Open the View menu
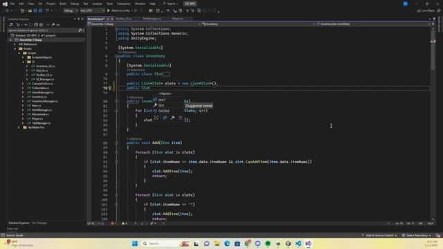Viewport: 443px width, 249px height. pyautogui.click(x=30, y=3)
